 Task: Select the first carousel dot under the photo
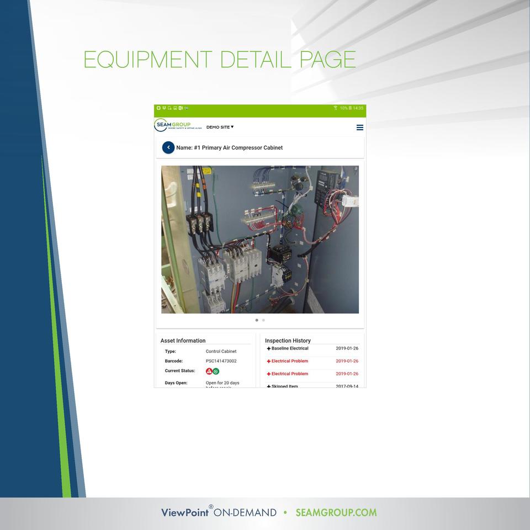click(257, 320)
